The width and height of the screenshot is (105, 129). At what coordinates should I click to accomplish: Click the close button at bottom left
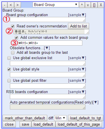pos(9,124)
